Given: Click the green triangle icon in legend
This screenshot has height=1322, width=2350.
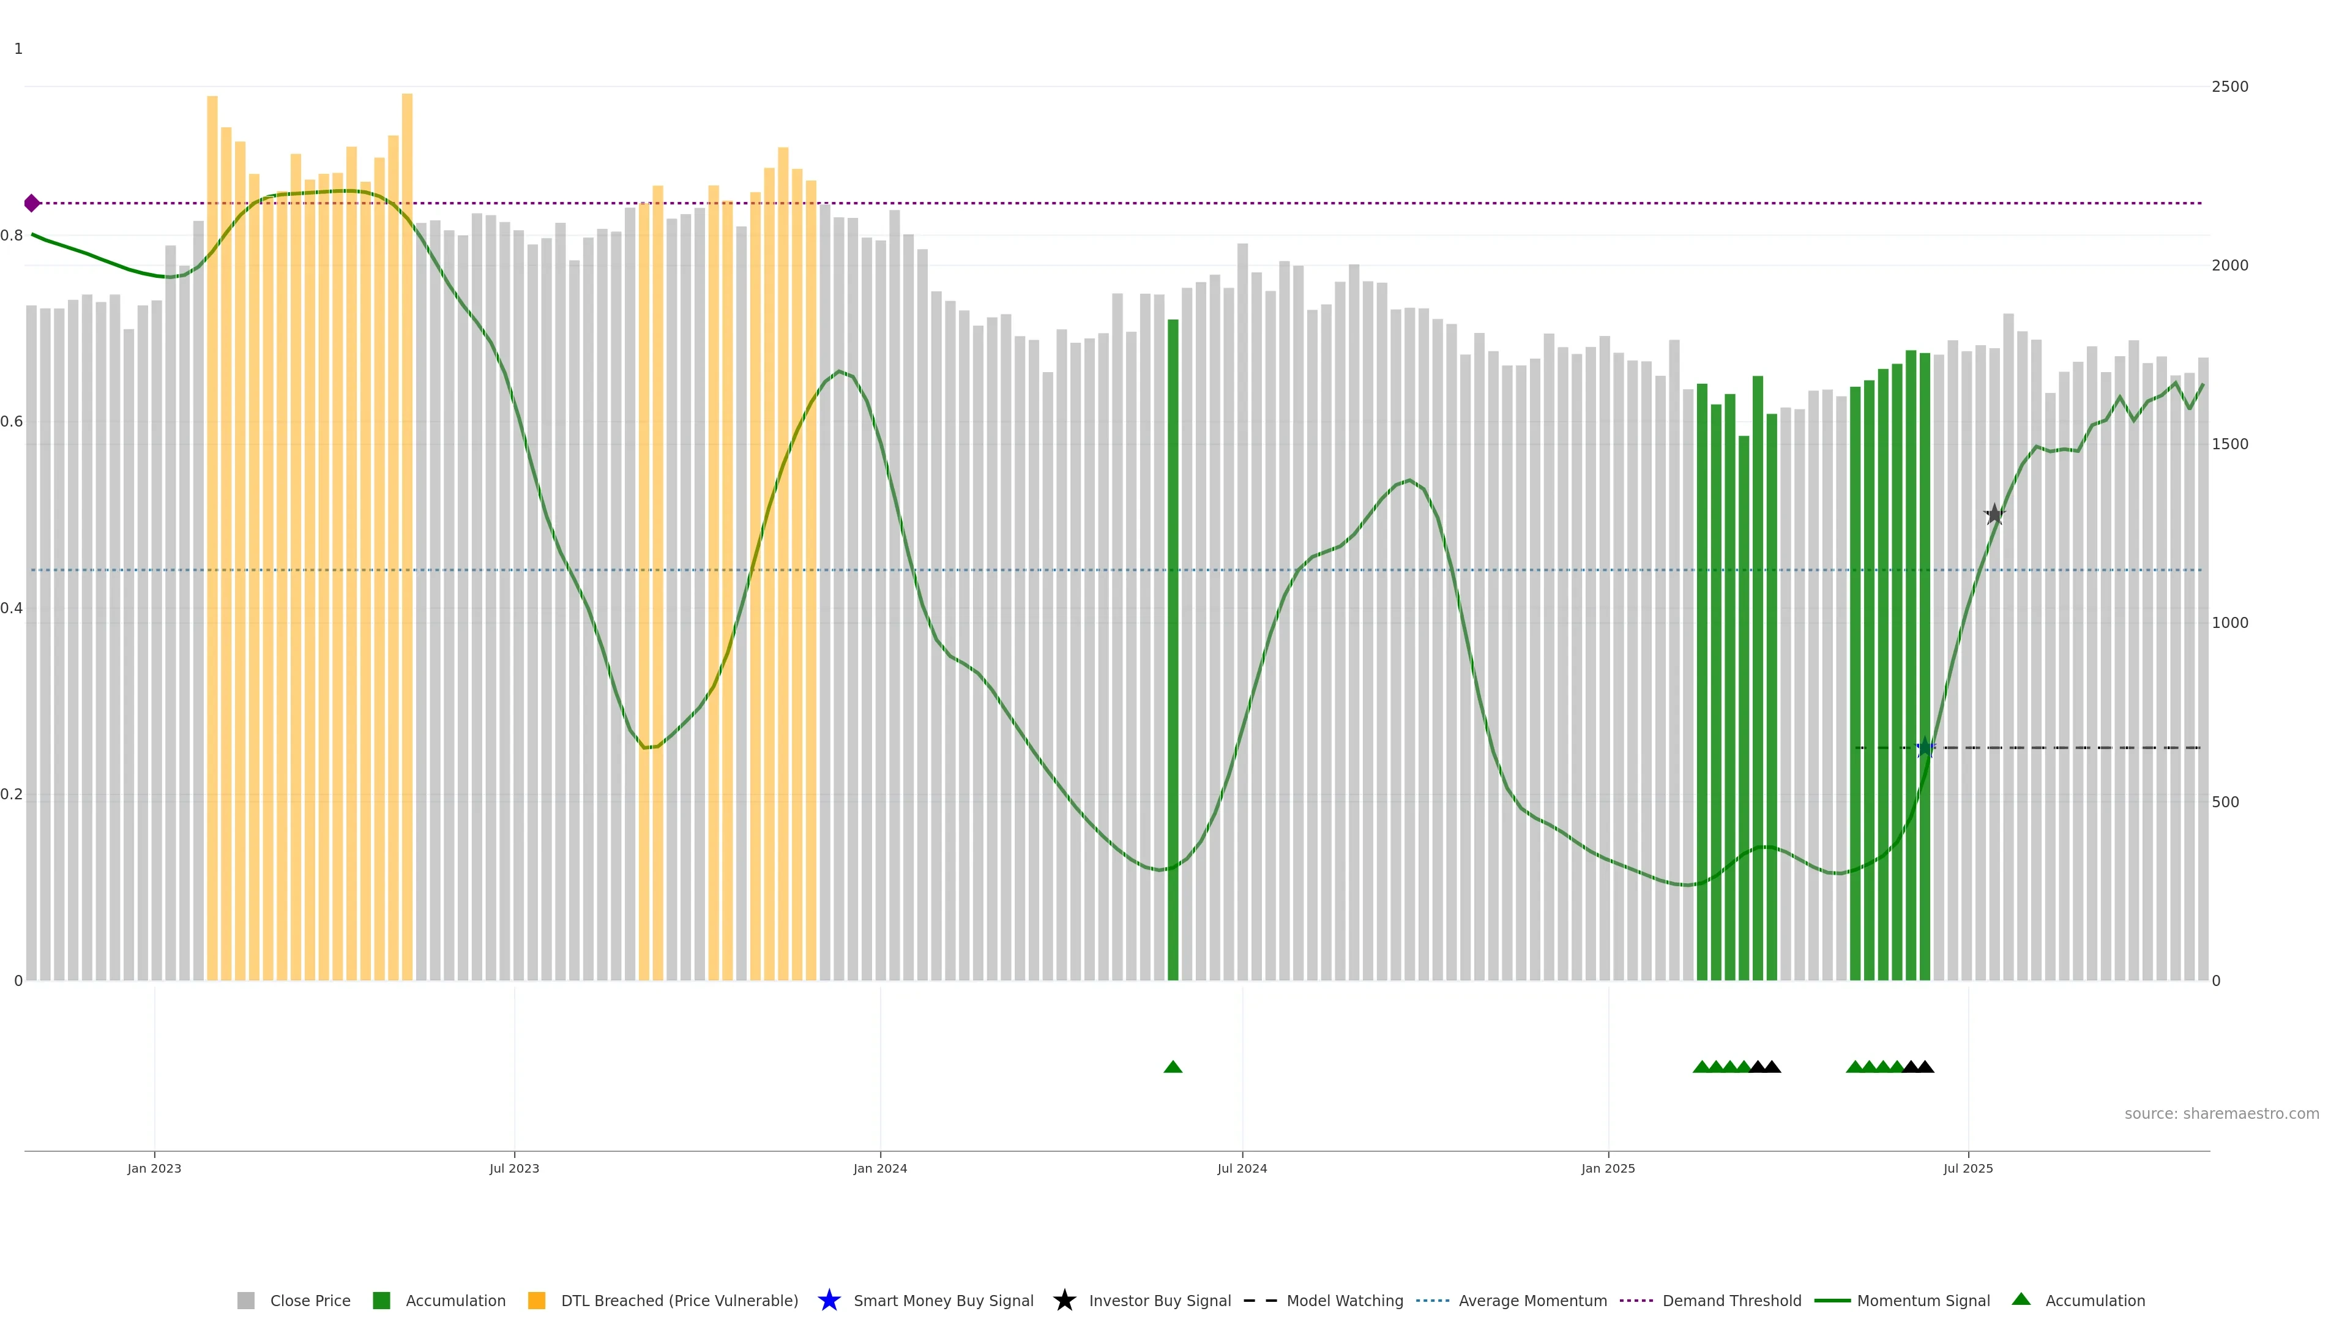Looking at the screenshot, I should click(2021, 1299).
